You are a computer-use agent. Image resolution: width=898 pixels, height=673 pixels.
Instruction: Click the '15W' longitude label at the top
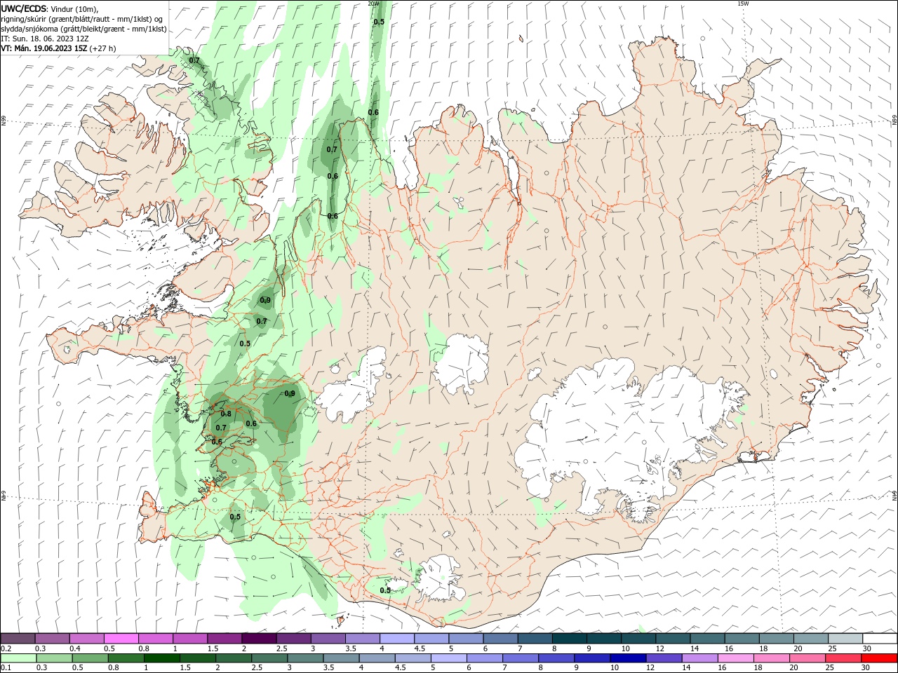tap(743, 4)
